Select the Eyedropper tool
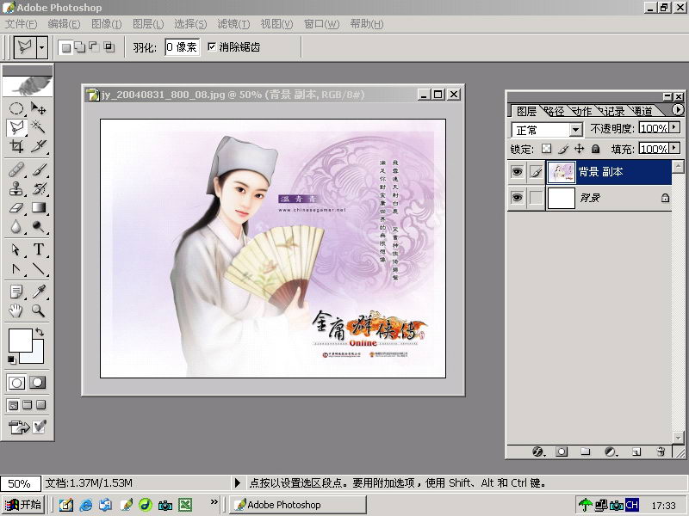 (39, 291)
